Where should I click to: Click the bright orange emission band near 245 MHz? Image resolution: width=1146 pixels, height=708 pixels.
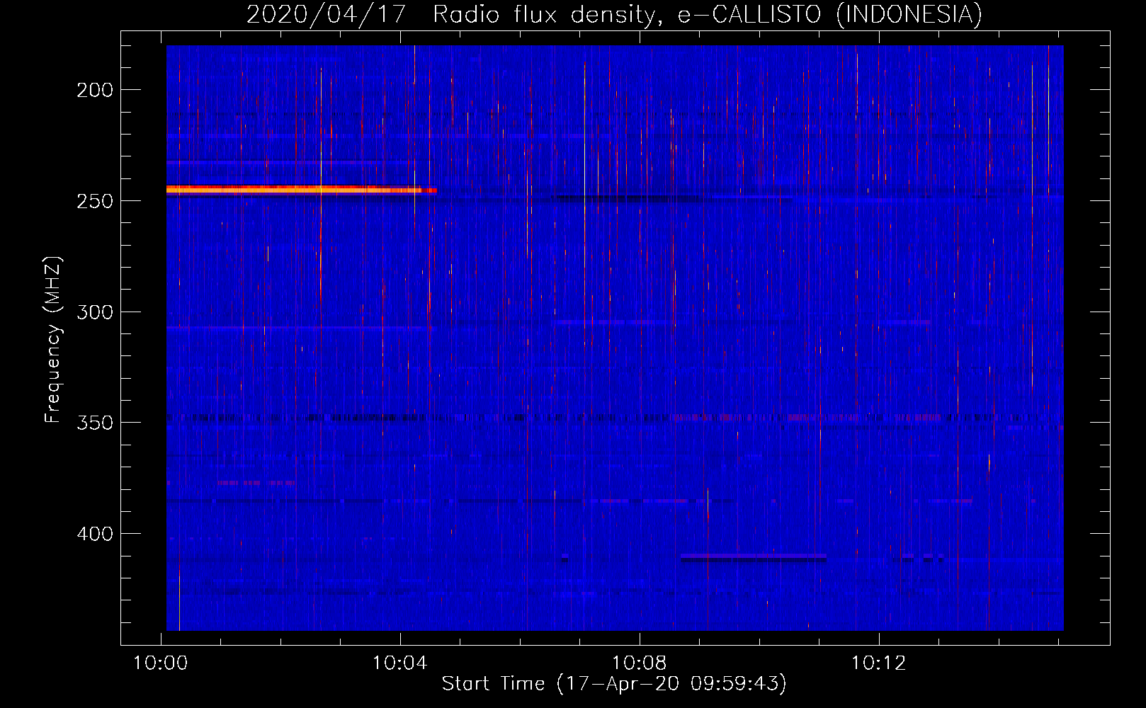point(301,190)
